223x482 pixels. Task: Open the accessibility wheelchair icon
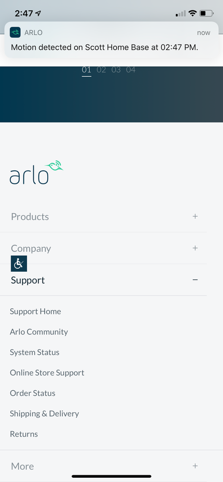pyautogui.click(x=19, y=263)
